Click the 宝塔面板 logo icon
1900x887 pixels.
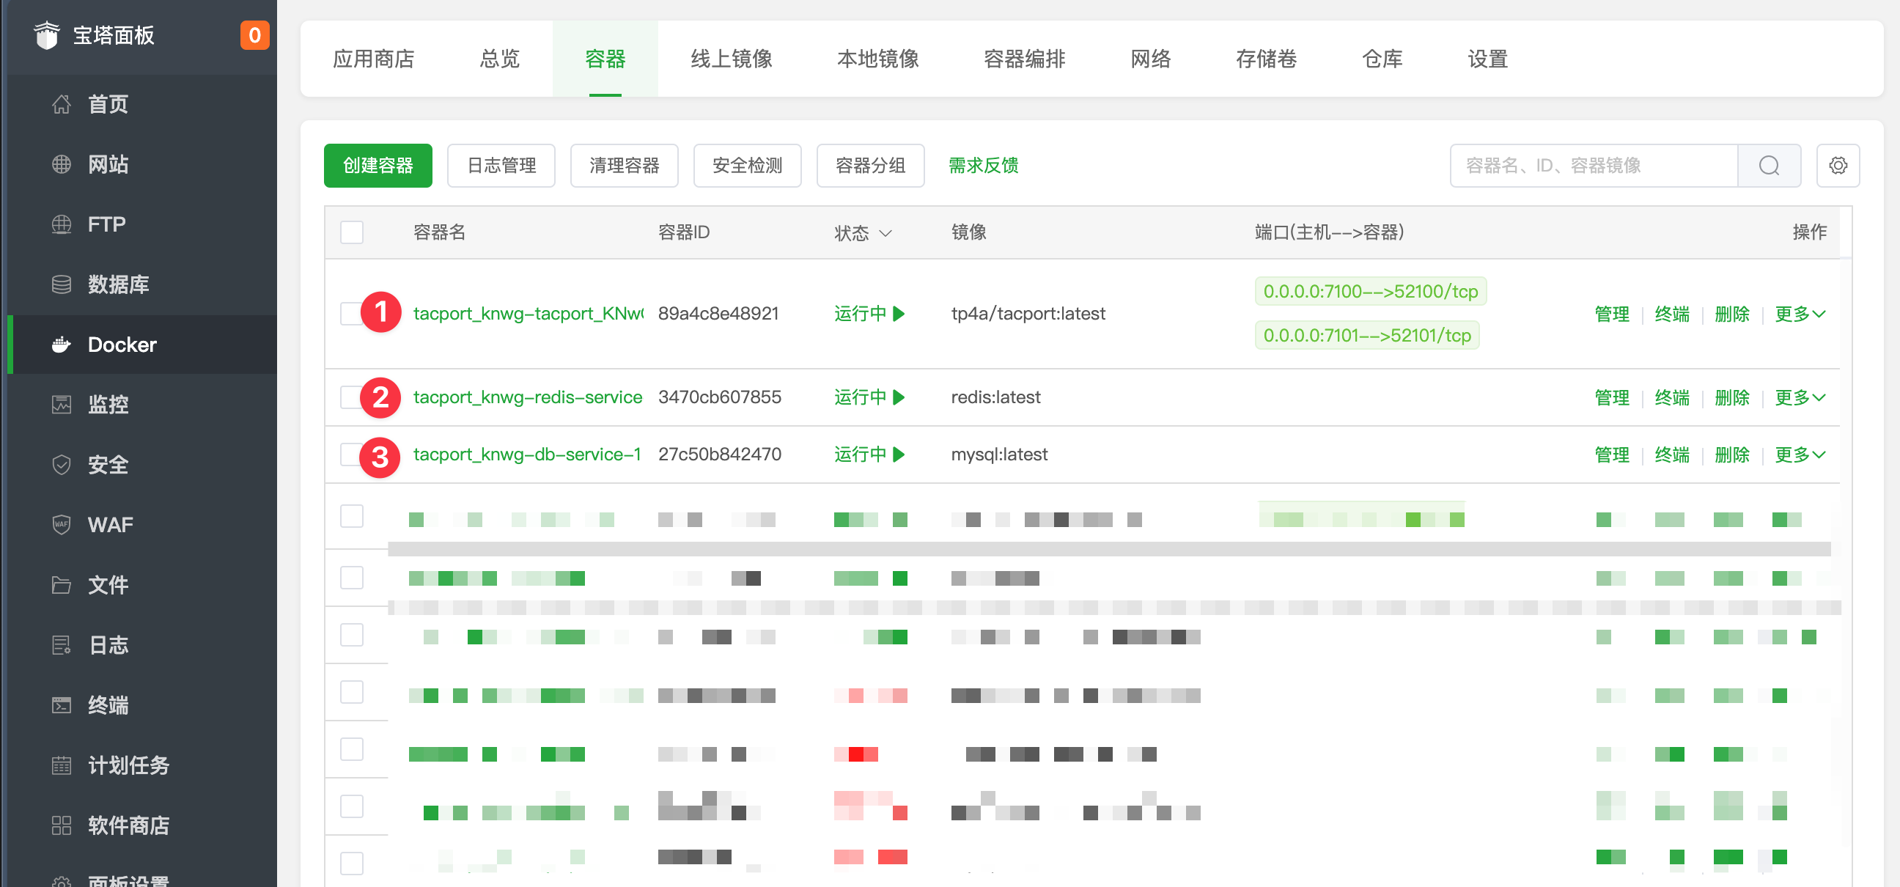(46, 35)
